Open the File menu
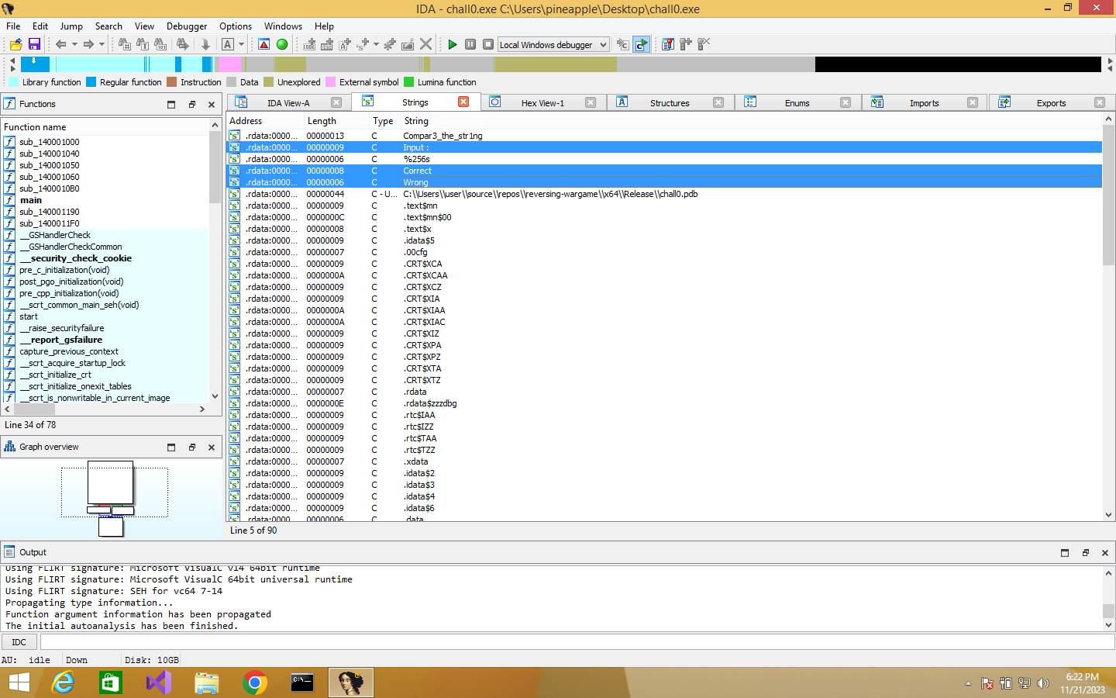This screenshot has width=1116, height=698. (x=13, y=26)
